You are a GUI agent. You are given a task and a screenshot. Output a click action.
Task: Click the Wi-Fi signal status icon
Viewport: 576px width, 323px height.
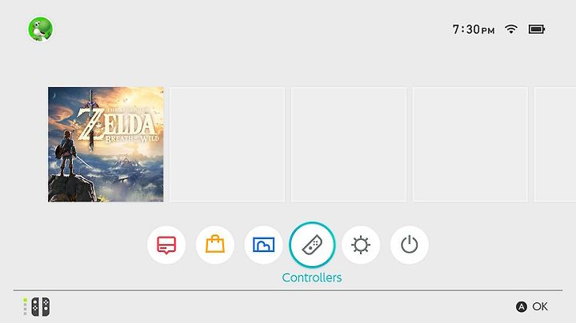(511, 29)
